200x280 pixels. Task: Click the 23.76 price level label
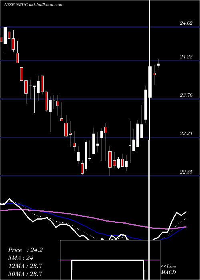(x=186, y=95)
